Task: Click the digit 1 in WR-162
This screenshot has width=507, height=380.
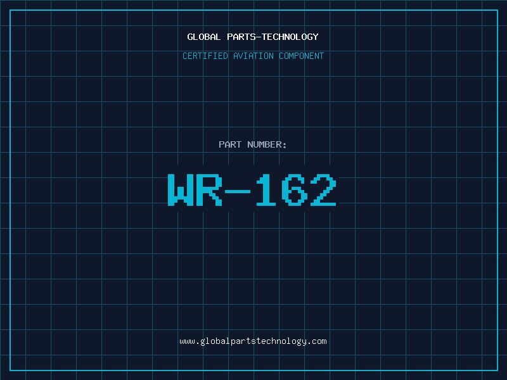Action: (x=267, y=189)
